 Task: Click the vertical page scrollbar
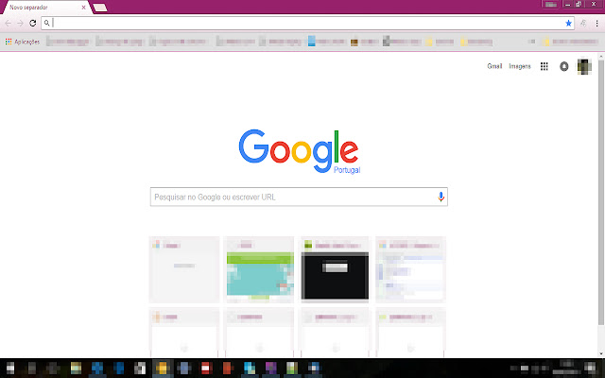click(601, 193)
